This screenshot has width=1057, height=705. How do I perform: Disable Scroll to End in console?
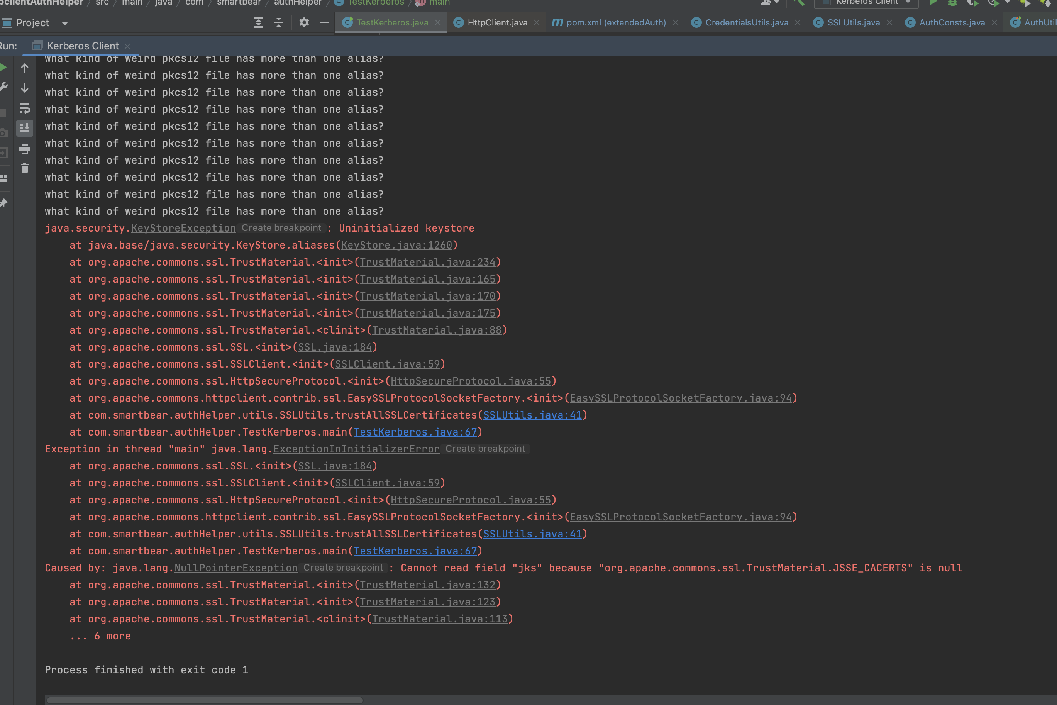(25, 128)
